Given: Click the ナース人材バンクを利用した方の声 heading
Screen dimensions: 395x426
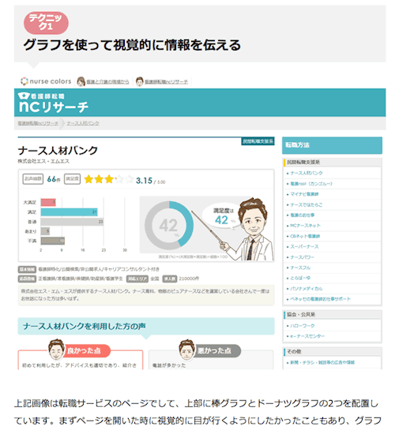Looking at the screenshot, I should (x=84, y=327).
